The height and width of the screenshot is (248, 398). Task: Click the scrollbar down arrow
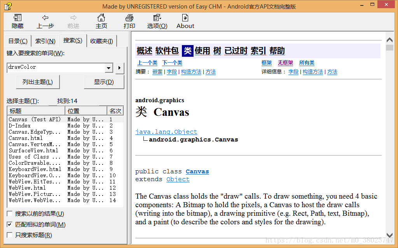click(x=389, y=235)
